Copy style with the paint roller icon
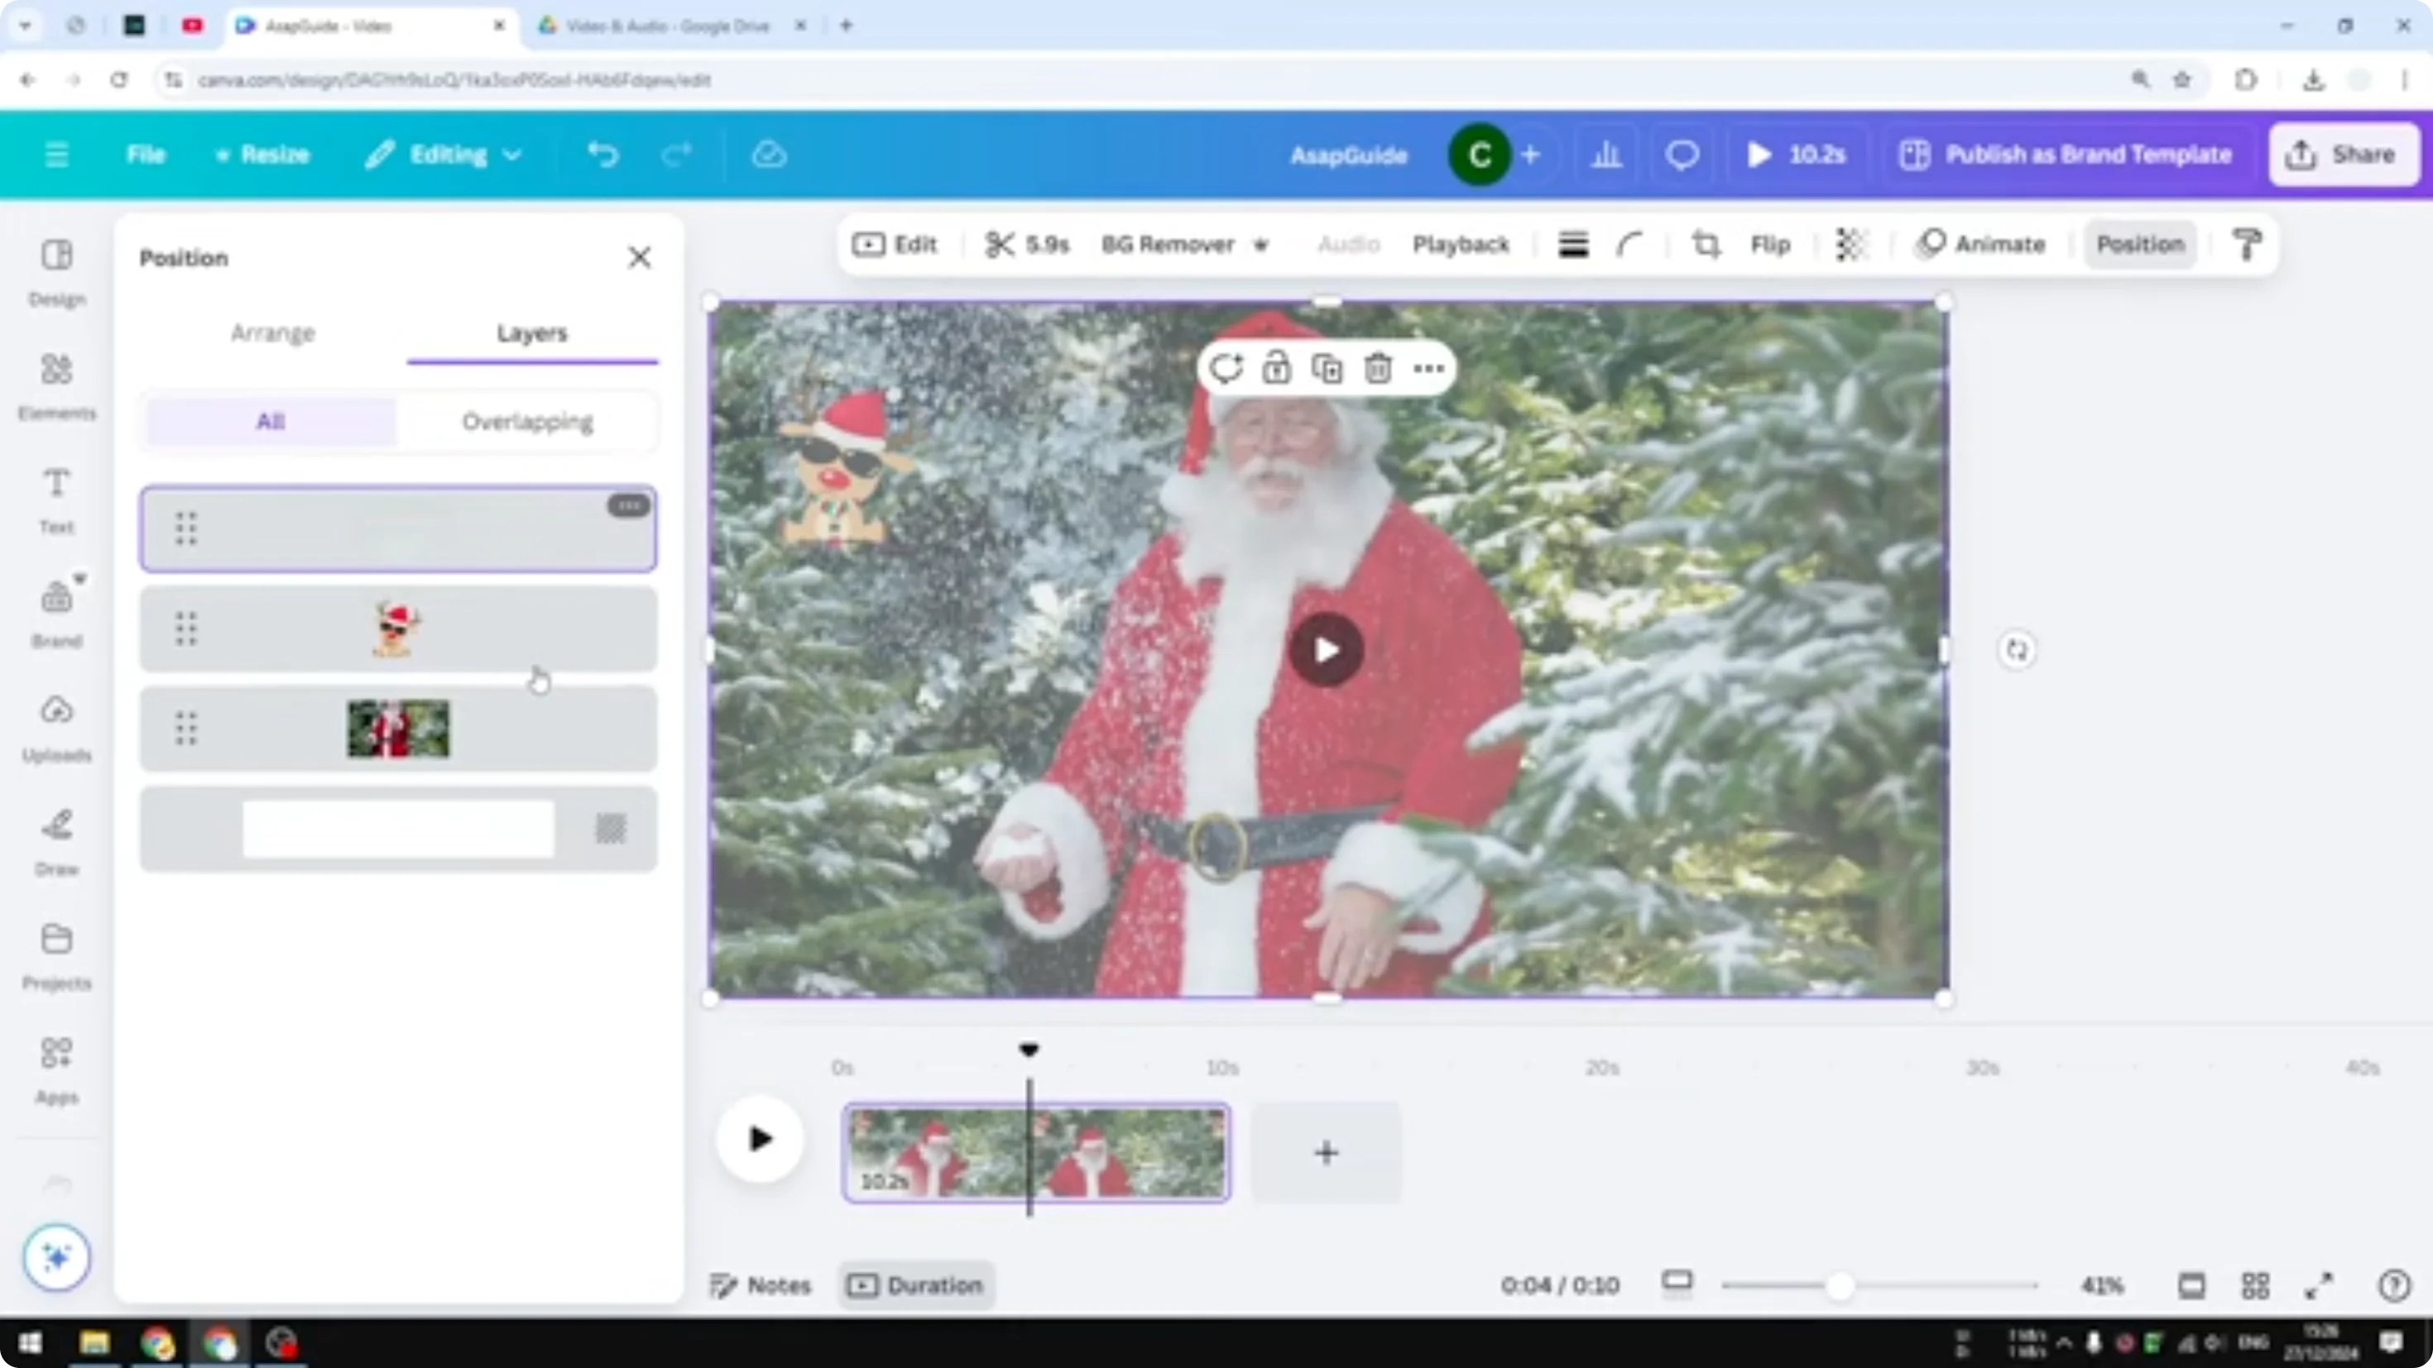This screenshot has height=1368, width=2433. tap(2246, 244)
